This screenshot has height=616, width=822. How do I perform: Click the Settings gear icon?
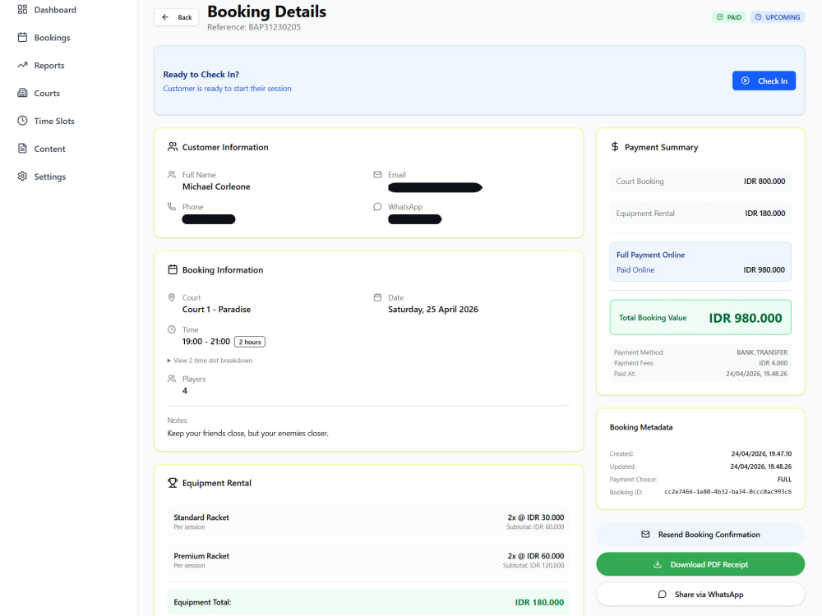(x=22, y=176)
